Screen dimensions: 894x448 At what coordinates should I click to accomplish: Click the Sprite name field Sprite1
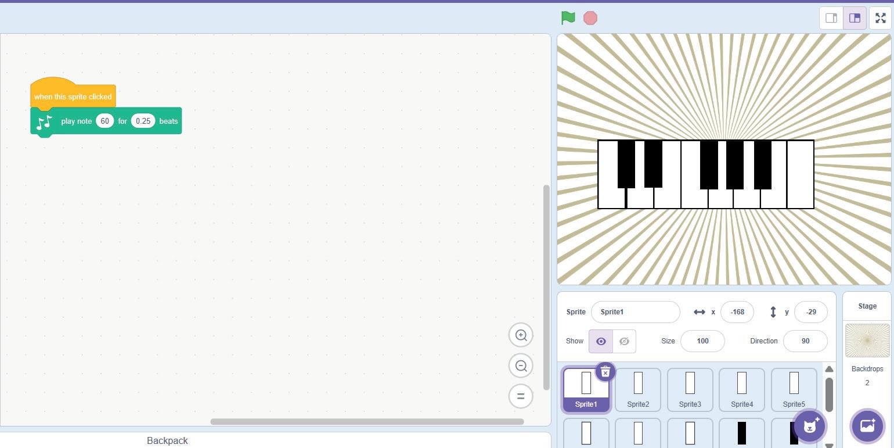click(x=635, y=312)
